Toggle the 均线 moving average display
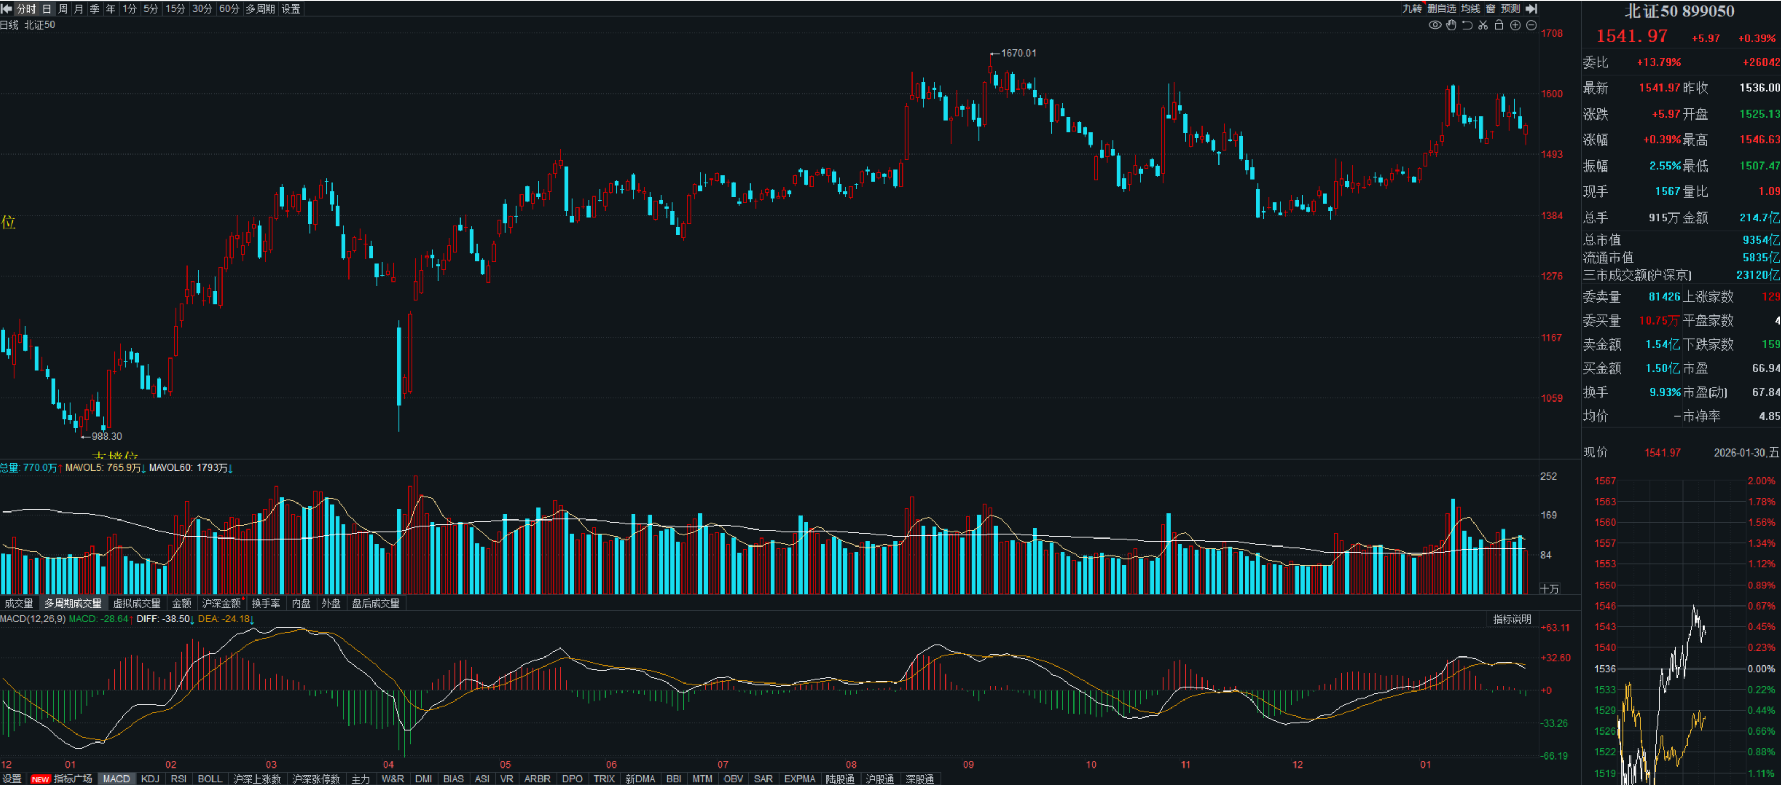The width and height of the screenshot is (1781, 785). tap(1471, 8)
